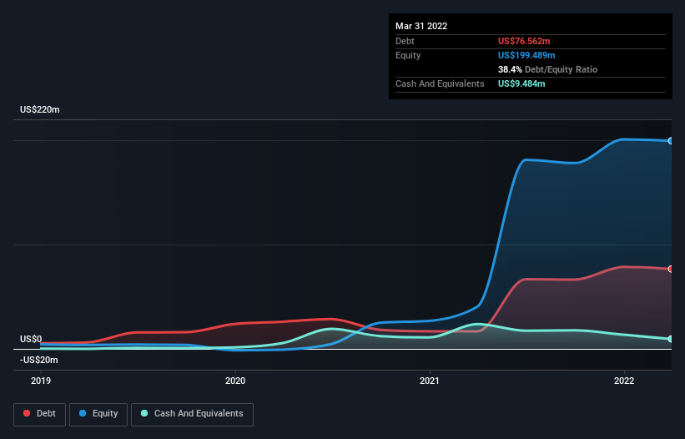Toggle the Cash And Equivalents legend button
This screenshot has height=439, width=685.
point(192,414)
